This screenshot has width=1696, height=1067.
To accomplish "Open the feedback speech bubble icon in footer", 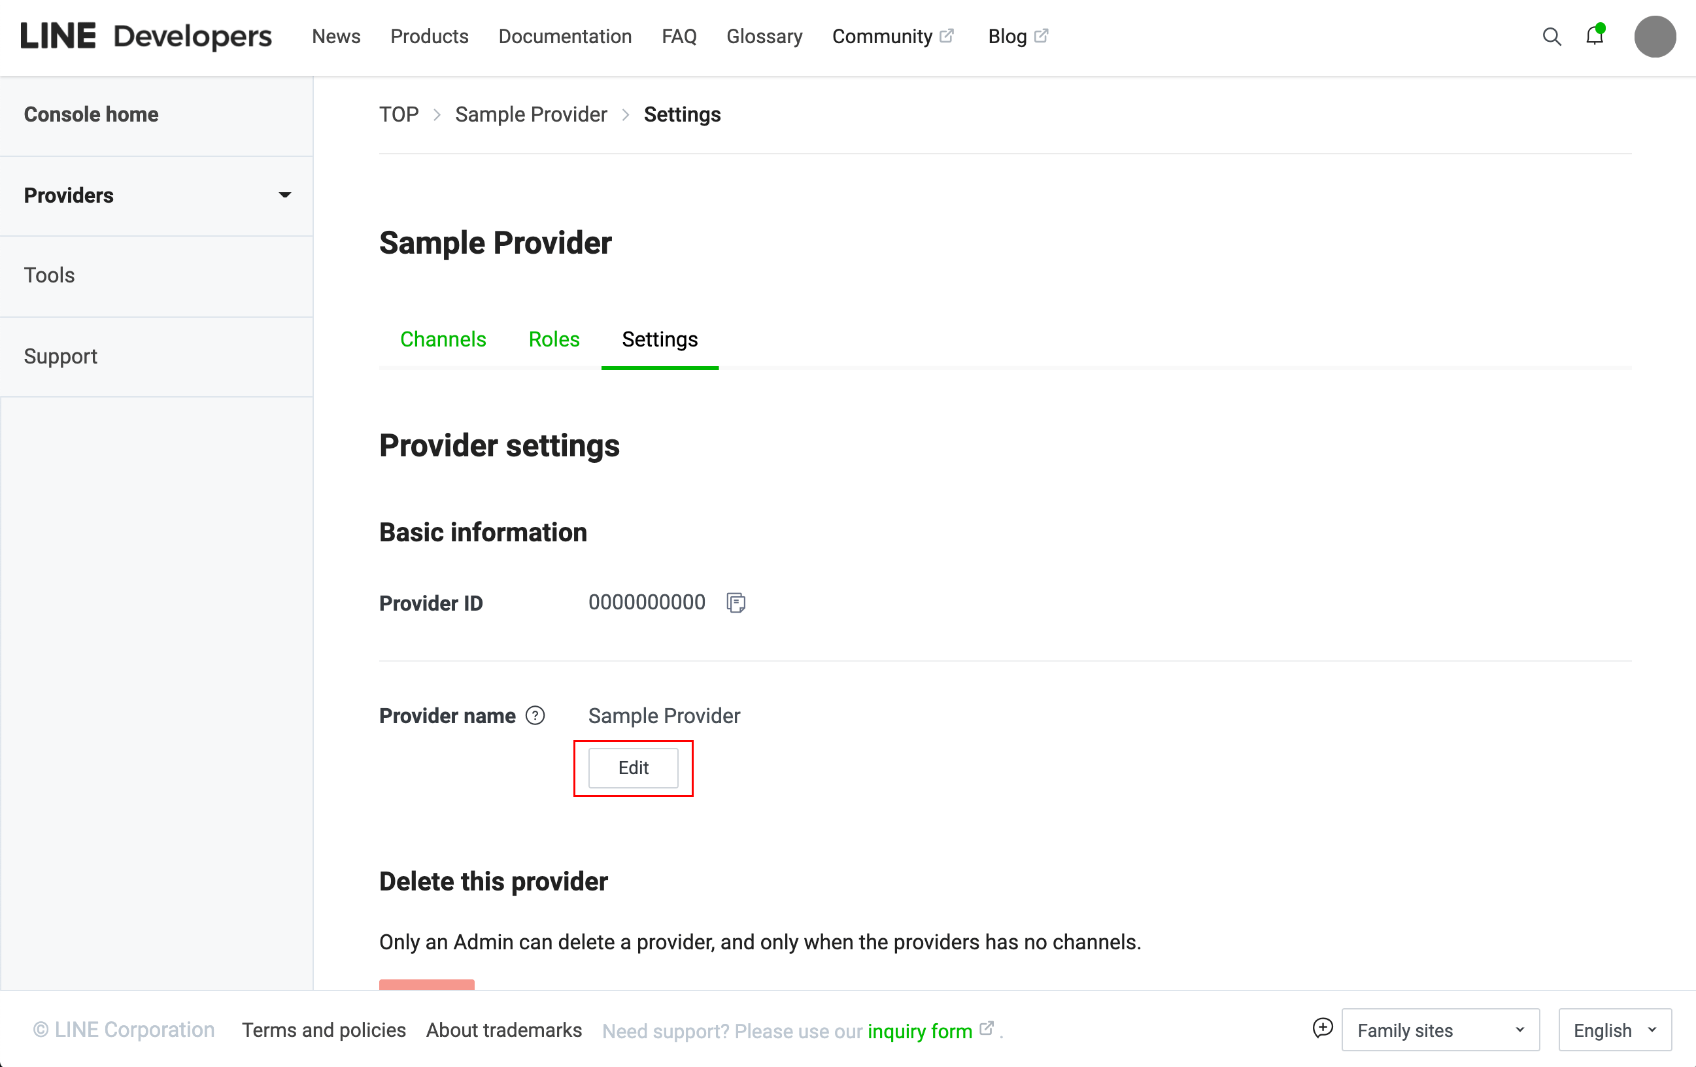I will point(1323,1028).
